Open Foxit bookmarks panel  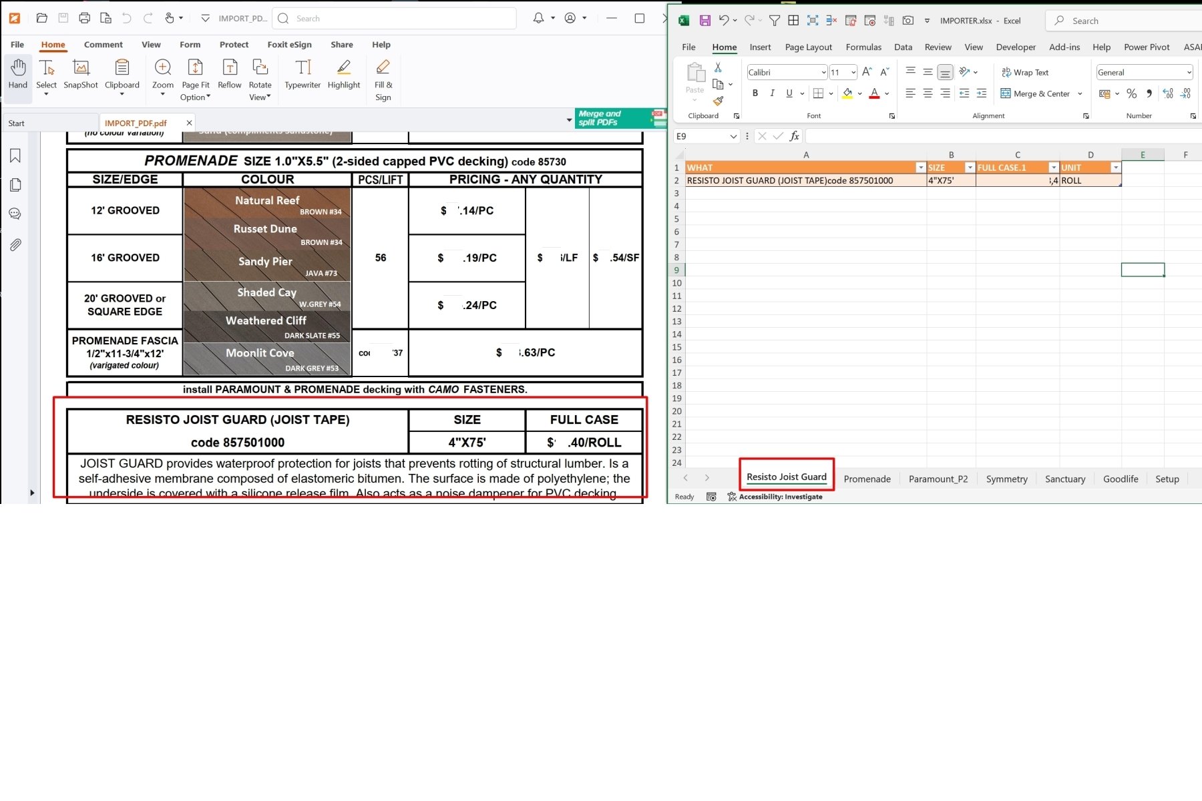pyautogui.click(x=15, y=156)
